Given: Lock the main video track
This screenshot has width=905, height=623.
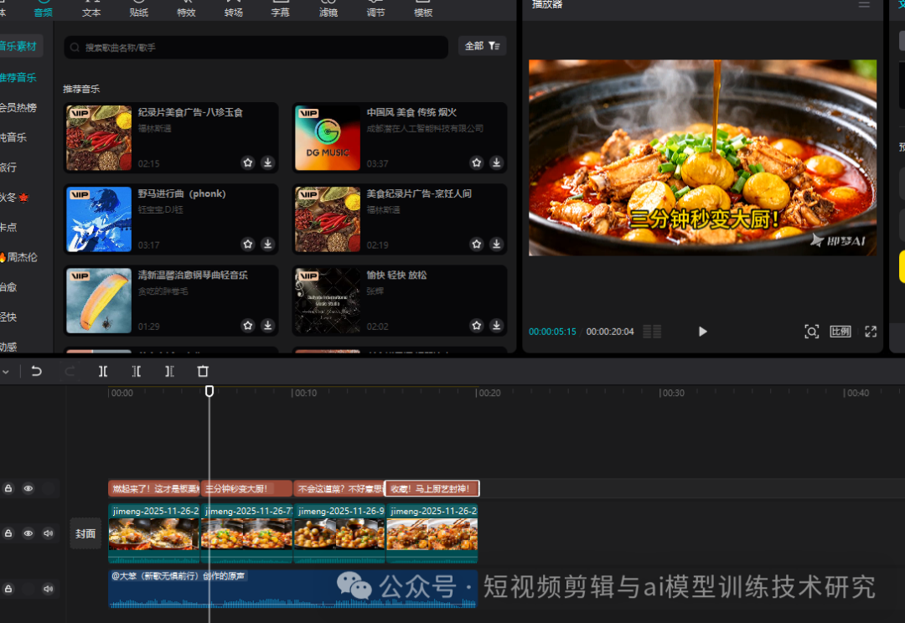Looking at the screenshot, I should coord(8,533).
